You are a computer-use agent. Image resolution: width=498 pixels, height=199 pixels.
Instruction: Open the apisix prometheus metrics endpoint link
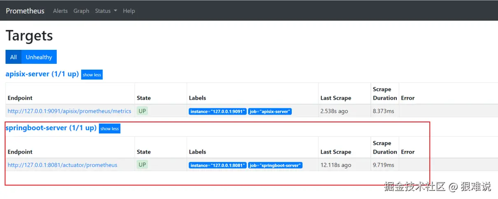[x=70, y=111]
